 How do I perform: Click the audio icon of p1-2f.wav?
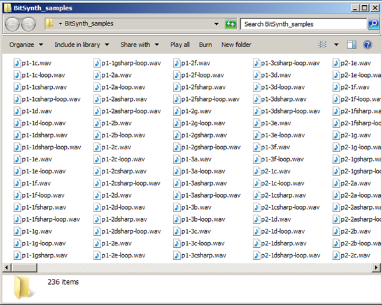[x=176, y=63]
